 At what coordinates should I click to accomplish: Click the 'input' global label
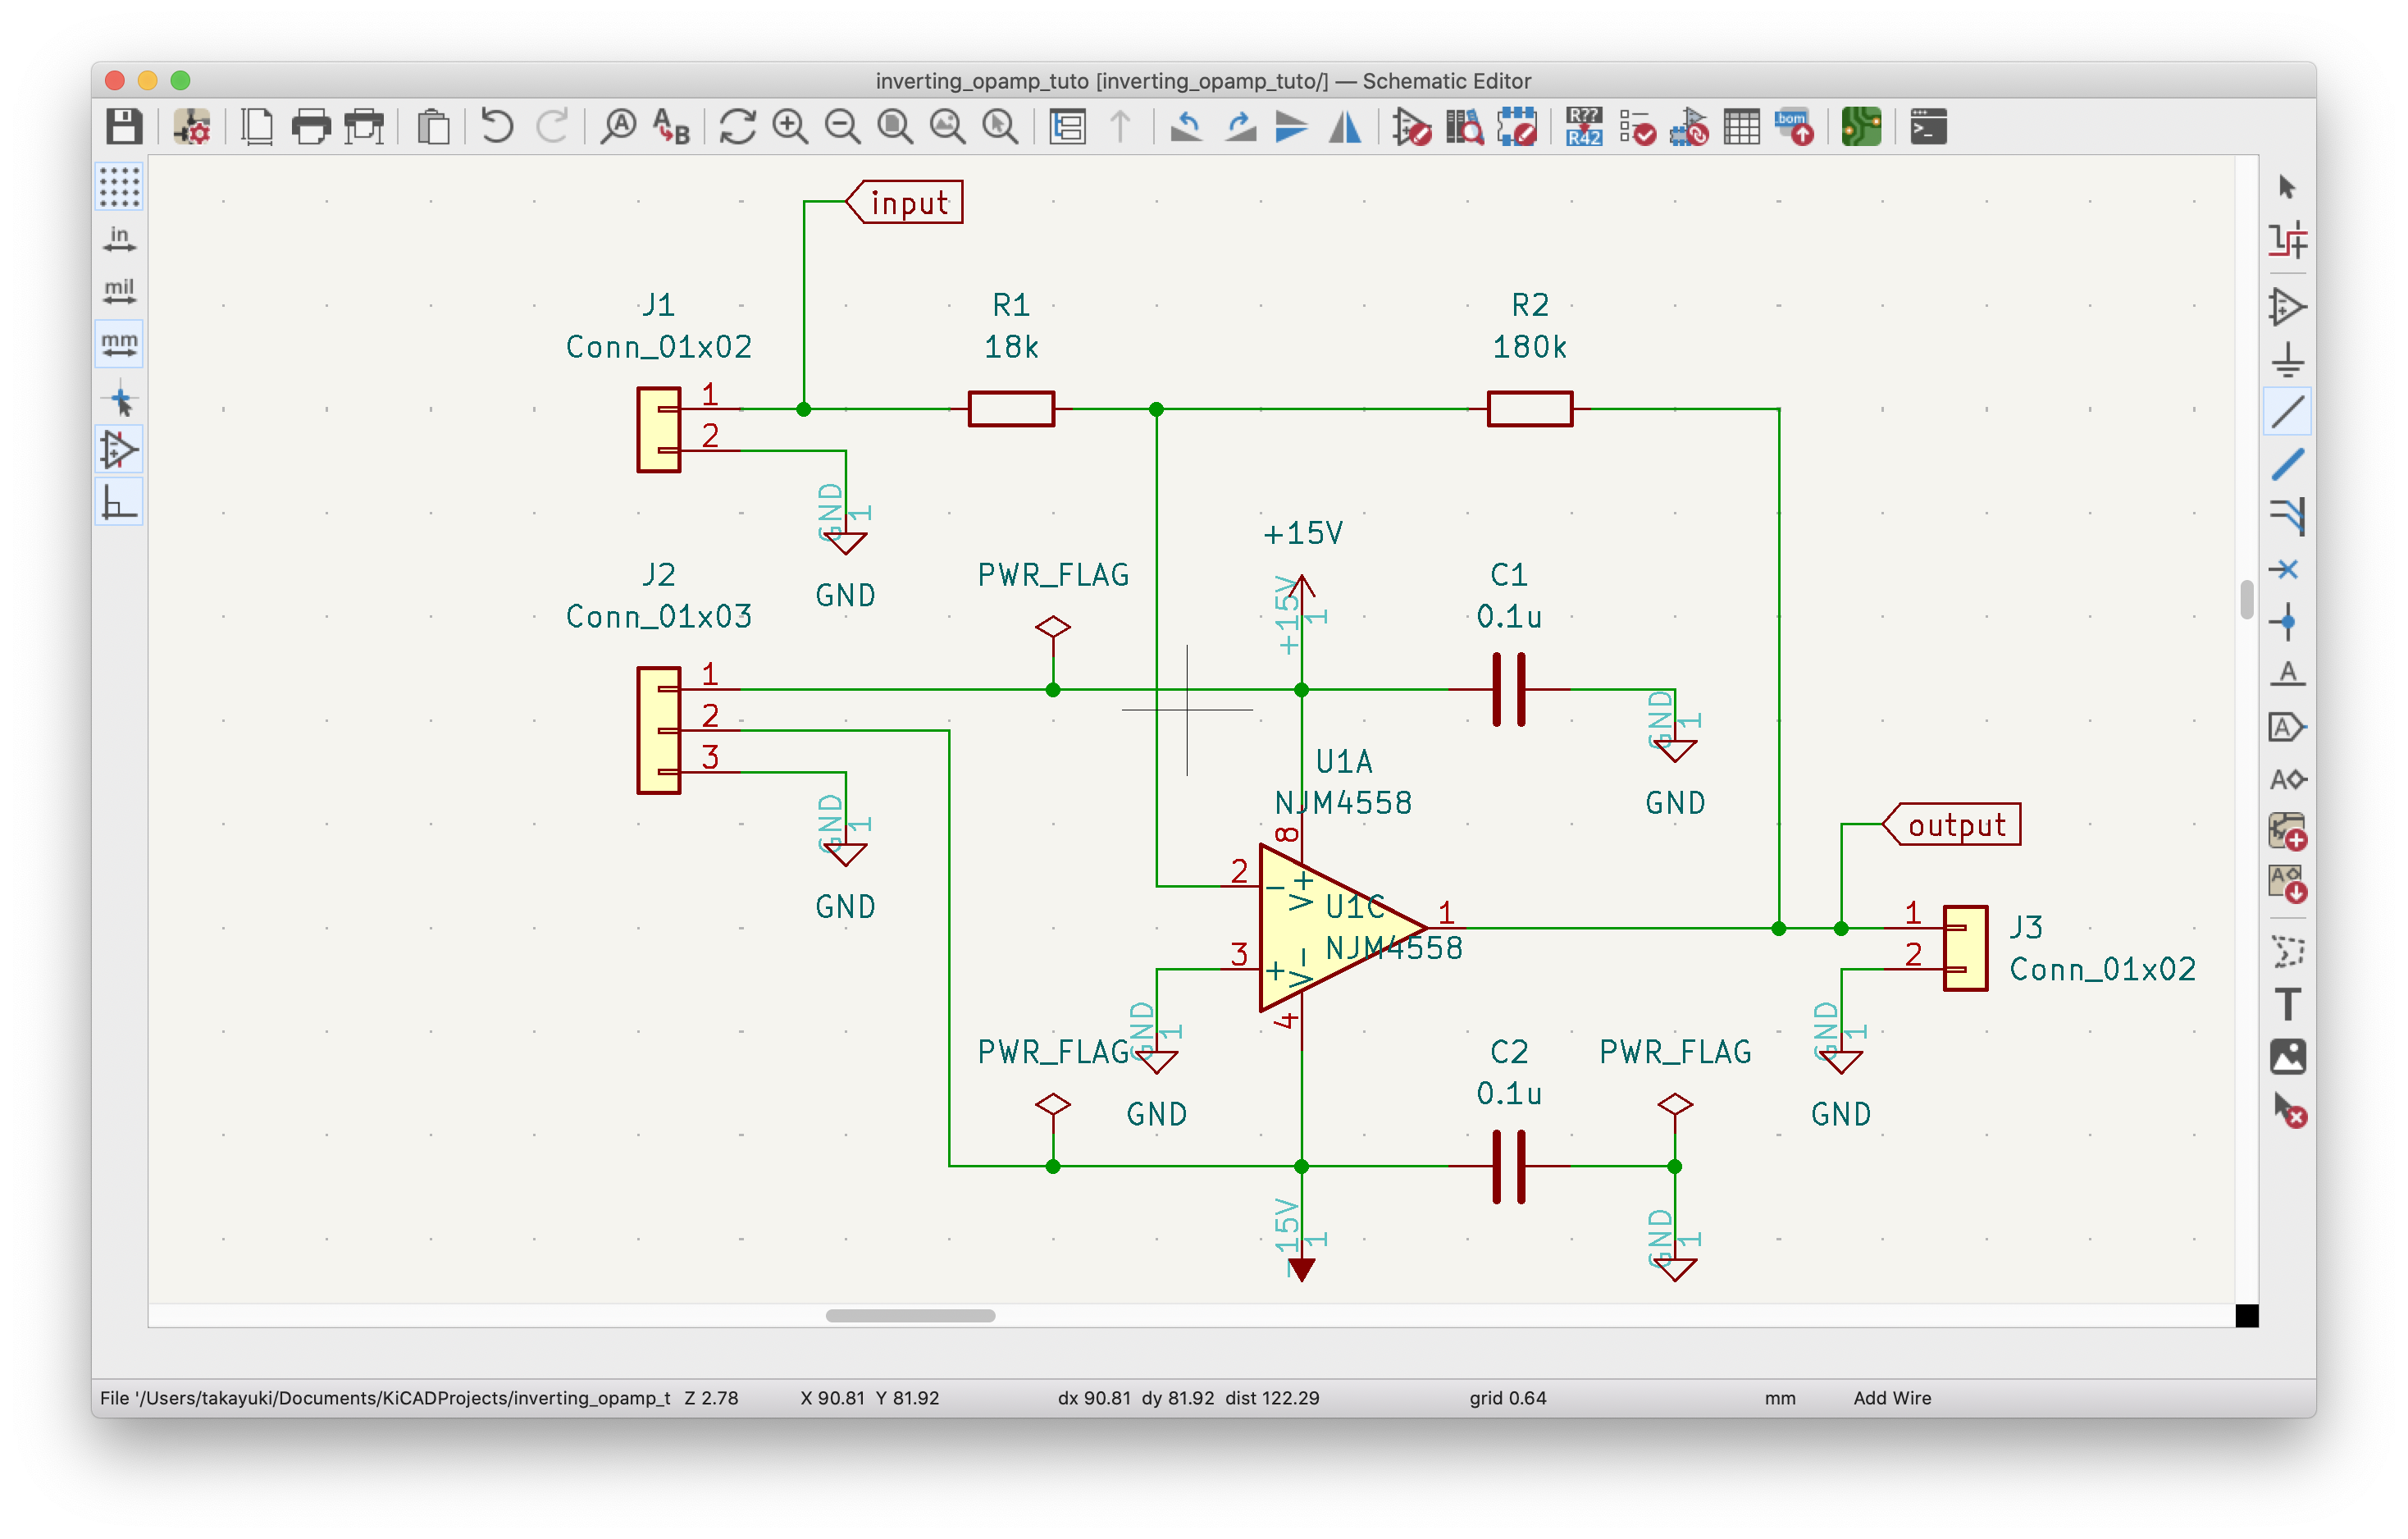point(905,203)
